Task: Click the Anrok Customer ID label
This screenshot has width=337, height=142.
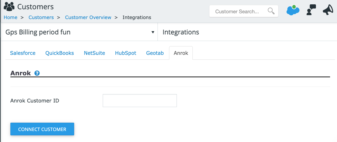Action: tap(35, 100)
